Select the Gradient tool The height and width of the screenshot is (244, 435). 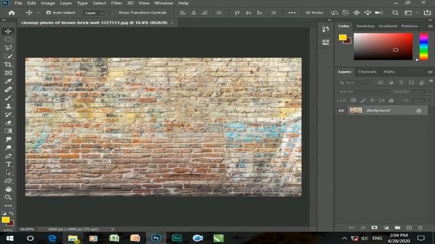pos(8,131)
